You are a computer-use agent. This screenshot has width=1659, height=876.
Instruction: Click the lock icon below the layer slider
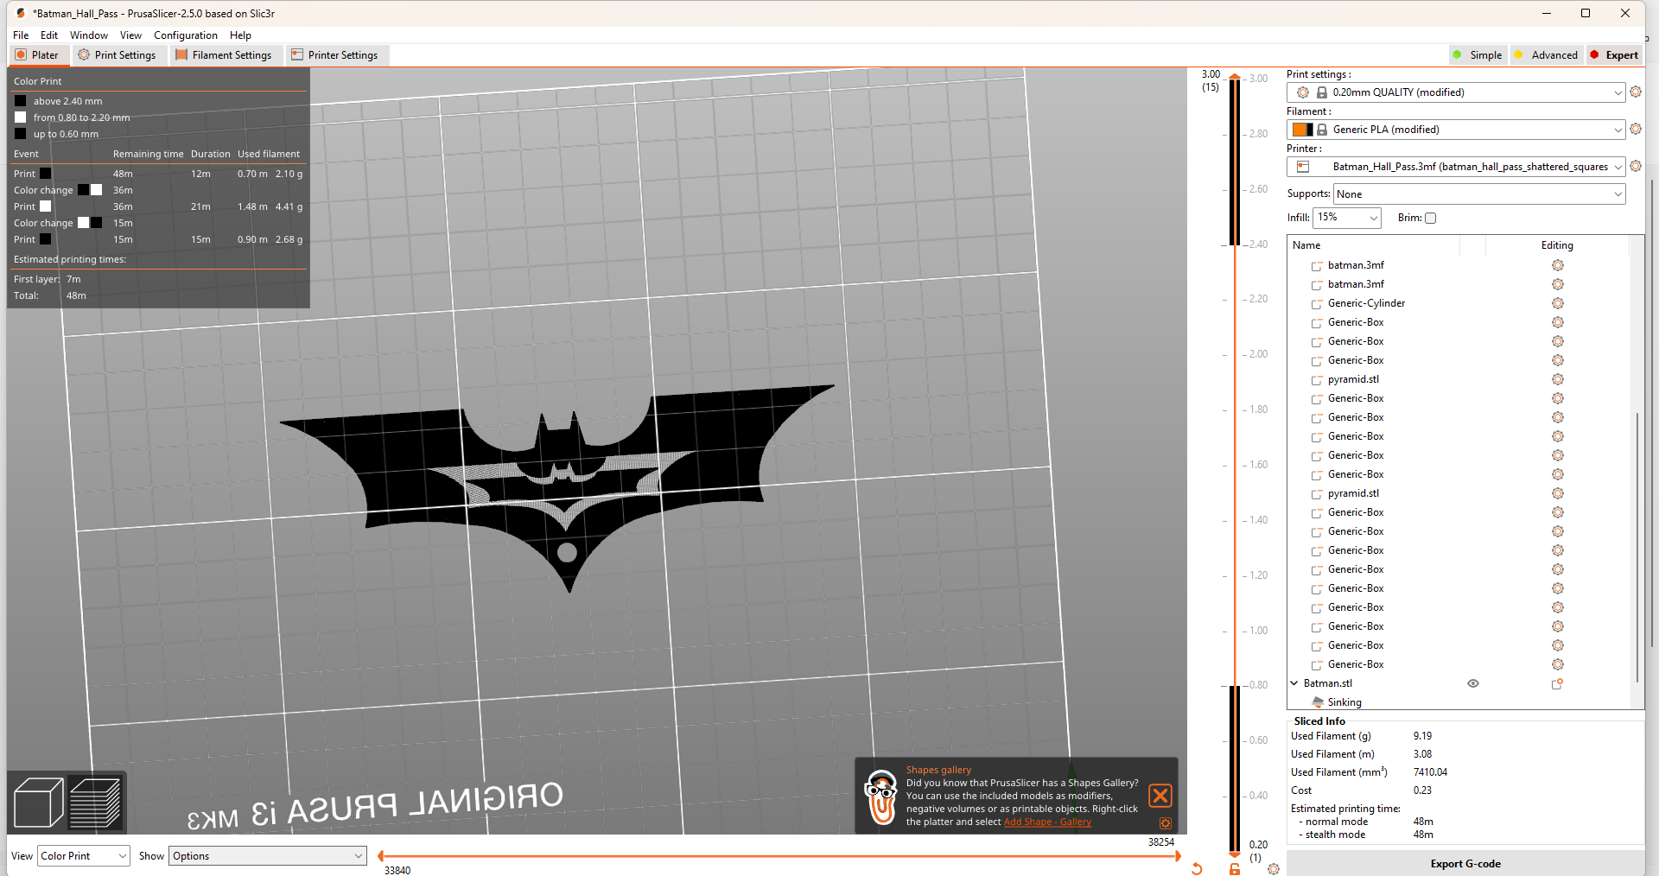point(1233,868)
